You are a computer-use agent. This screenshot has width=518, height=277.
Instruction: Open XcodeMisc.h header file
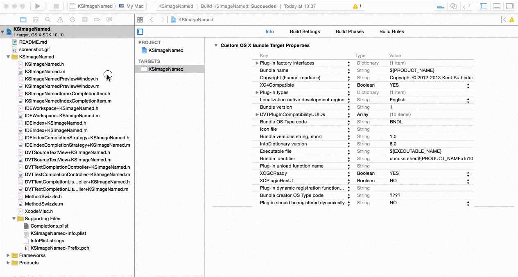tap(38, 211)
